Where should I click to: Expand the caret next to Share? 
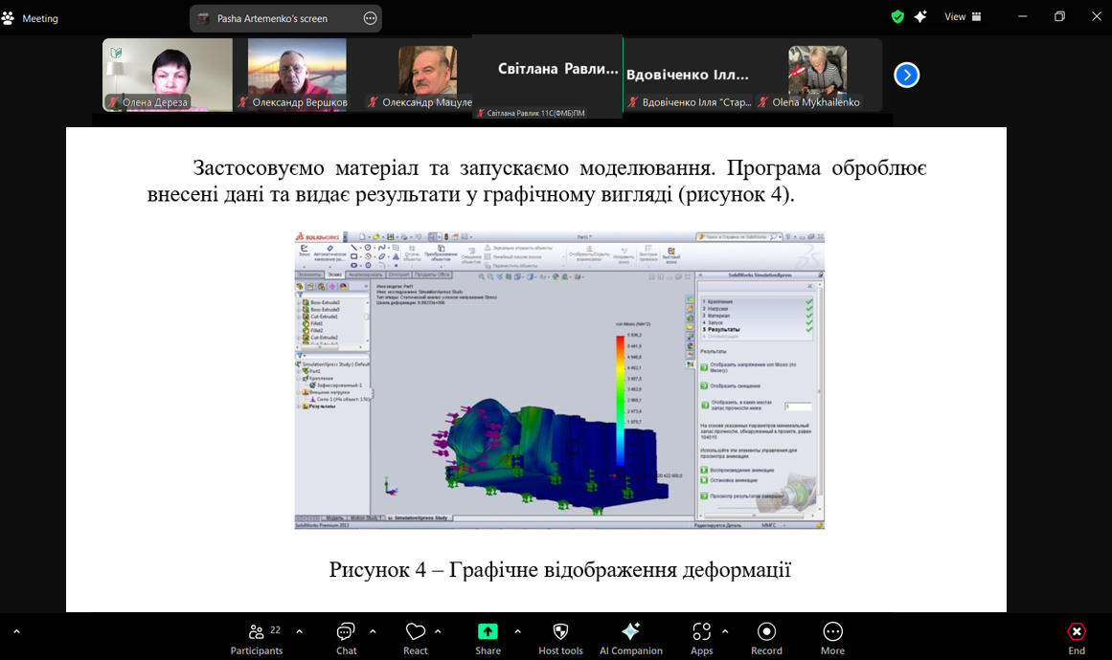pos(517,631)
